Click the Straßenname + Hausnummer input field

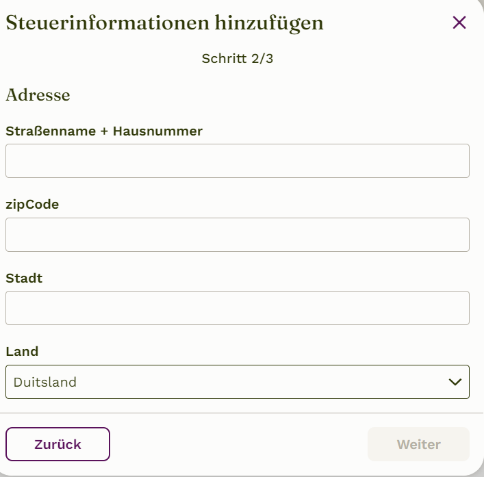click(238, 161)
